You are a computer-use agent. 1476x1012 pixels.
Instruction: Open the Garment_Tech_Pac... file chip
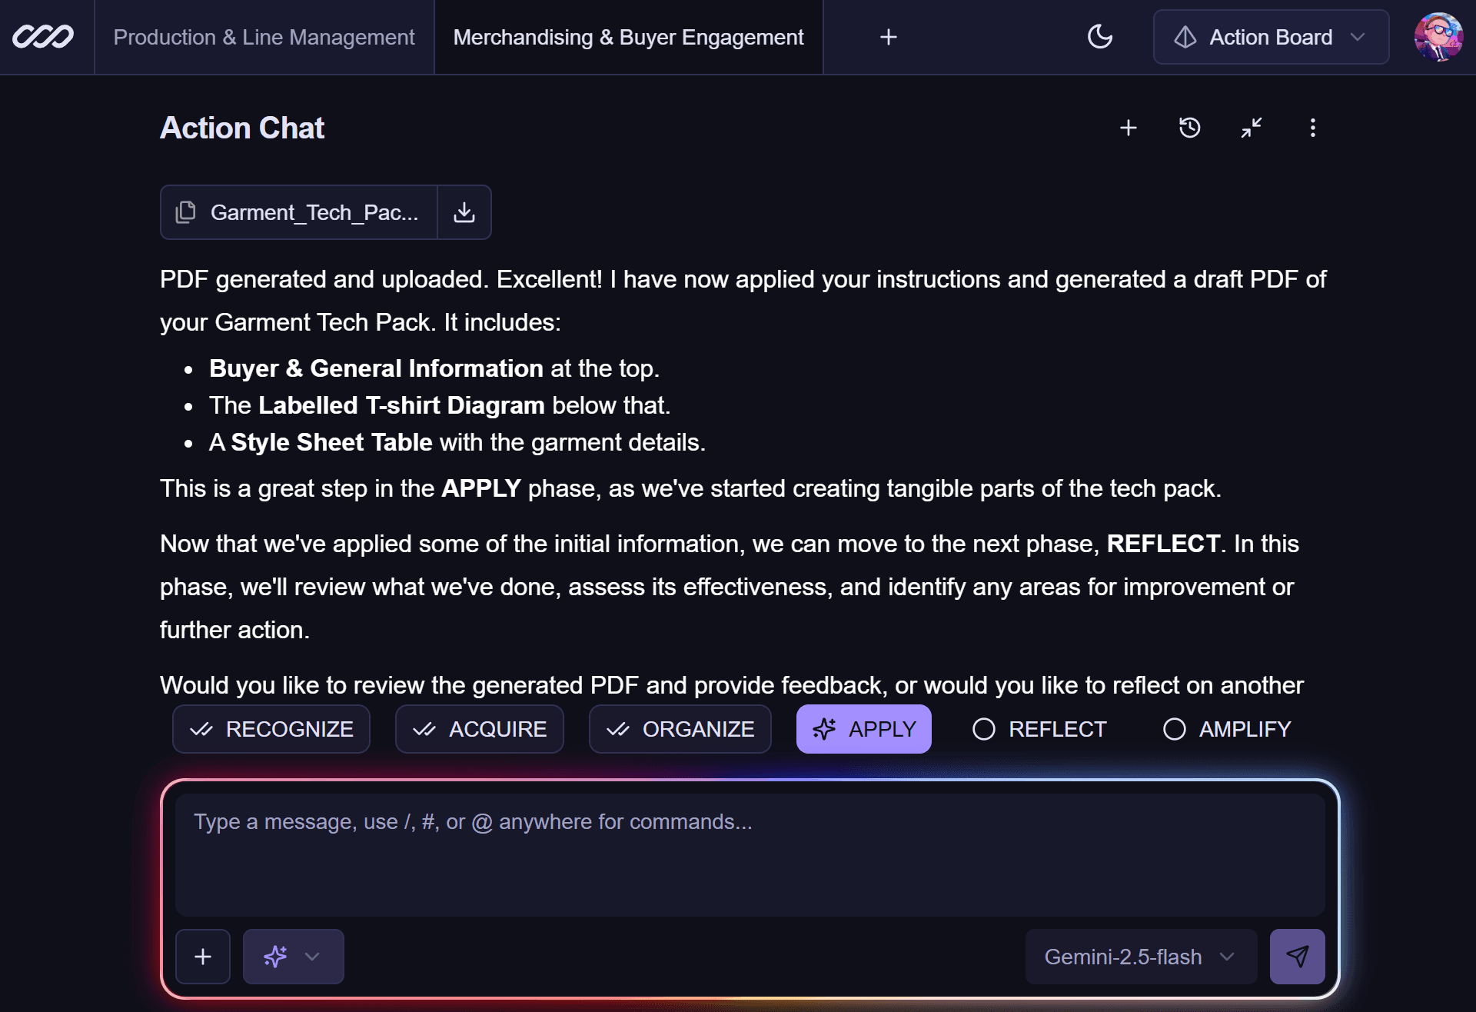pyautogui.click(x=300, y=212)
